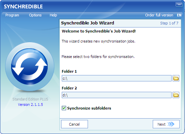The image size is (185, 134).
Task: Switch language with the EN indicator
Action: (x=179, y=15)
